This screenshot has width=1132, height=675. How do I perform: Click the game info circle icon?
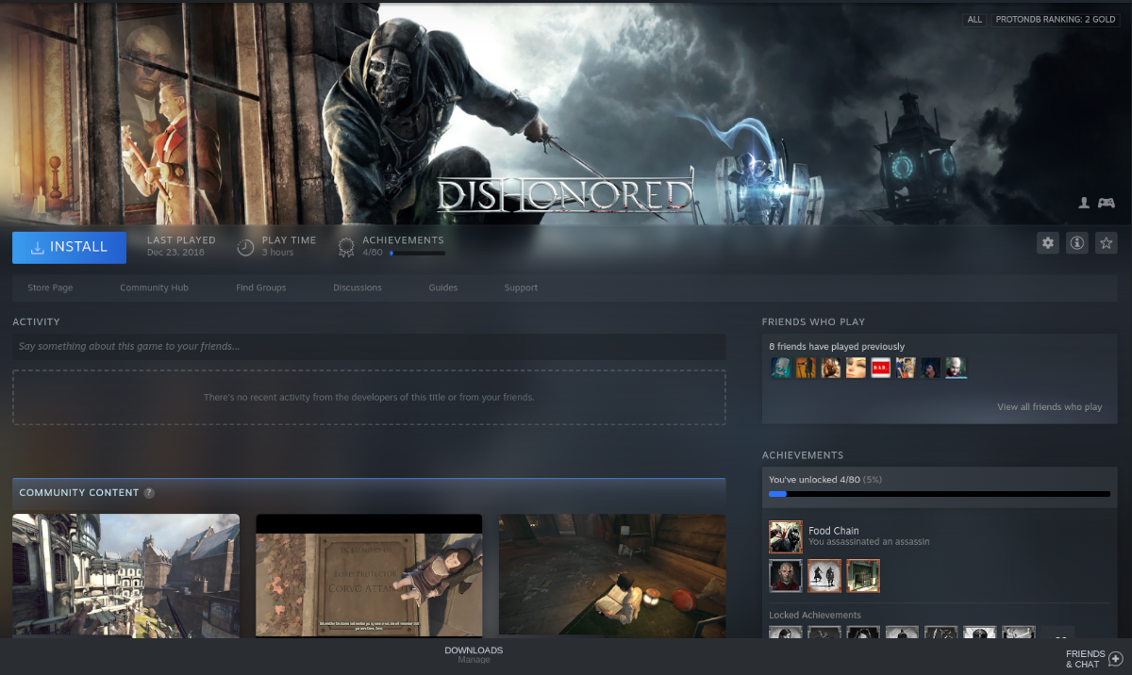[1077, 243]
